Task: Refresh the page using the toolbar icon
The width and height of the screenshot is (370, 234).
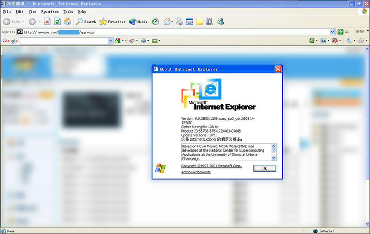Action: [57, 22]
